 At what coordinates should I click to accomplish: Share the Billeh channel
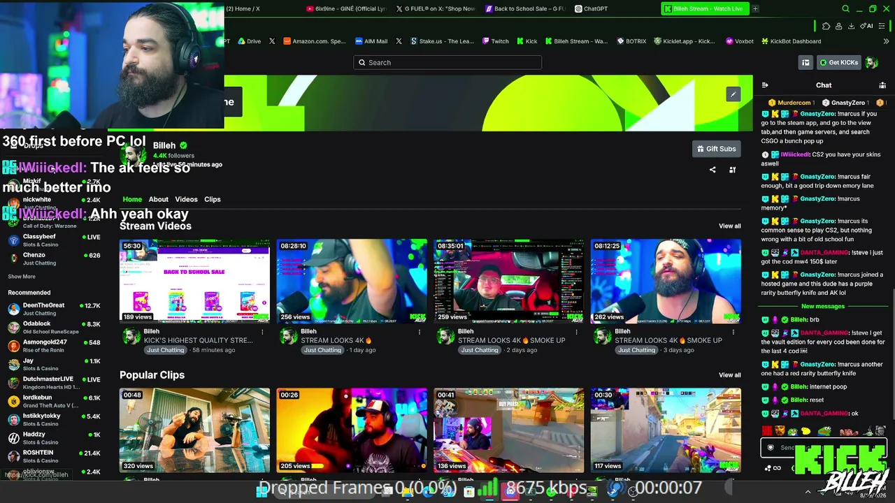713,170
